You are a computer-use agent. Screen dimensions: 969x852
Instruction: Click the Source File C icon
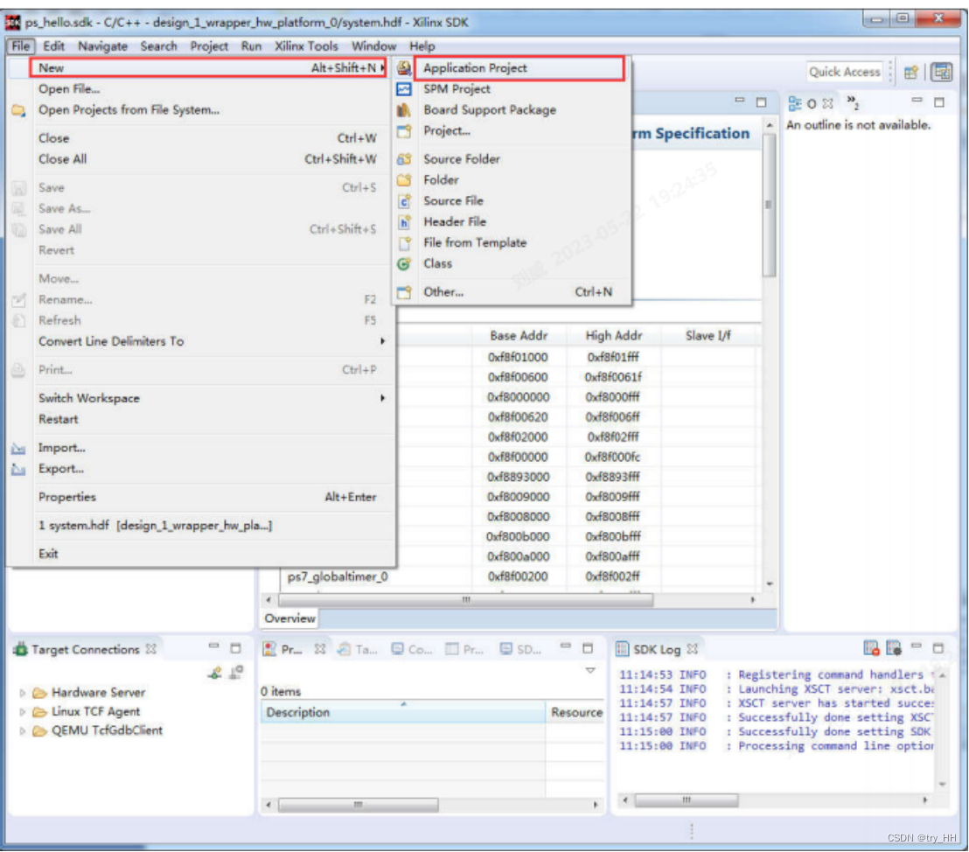[x=404, y=201]
